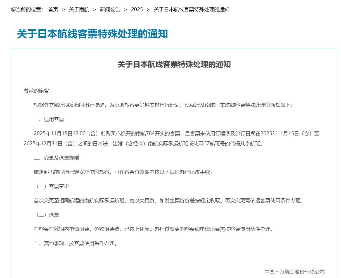
Task: Navigate to 新闻公告 breadcrumb link
Action: (x=110, y=9)
